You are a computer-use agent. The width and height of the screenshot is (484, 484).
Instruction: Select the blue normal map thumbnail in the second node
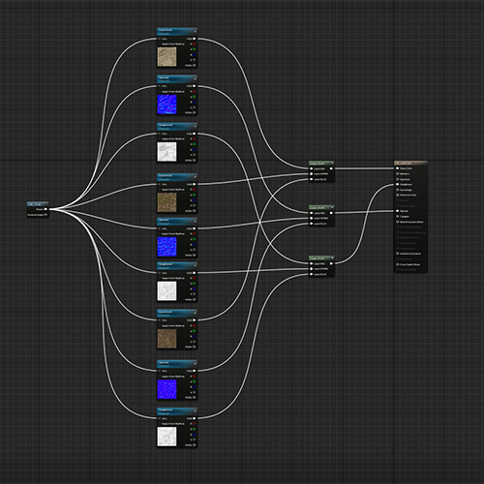click(x=166, y=105)
